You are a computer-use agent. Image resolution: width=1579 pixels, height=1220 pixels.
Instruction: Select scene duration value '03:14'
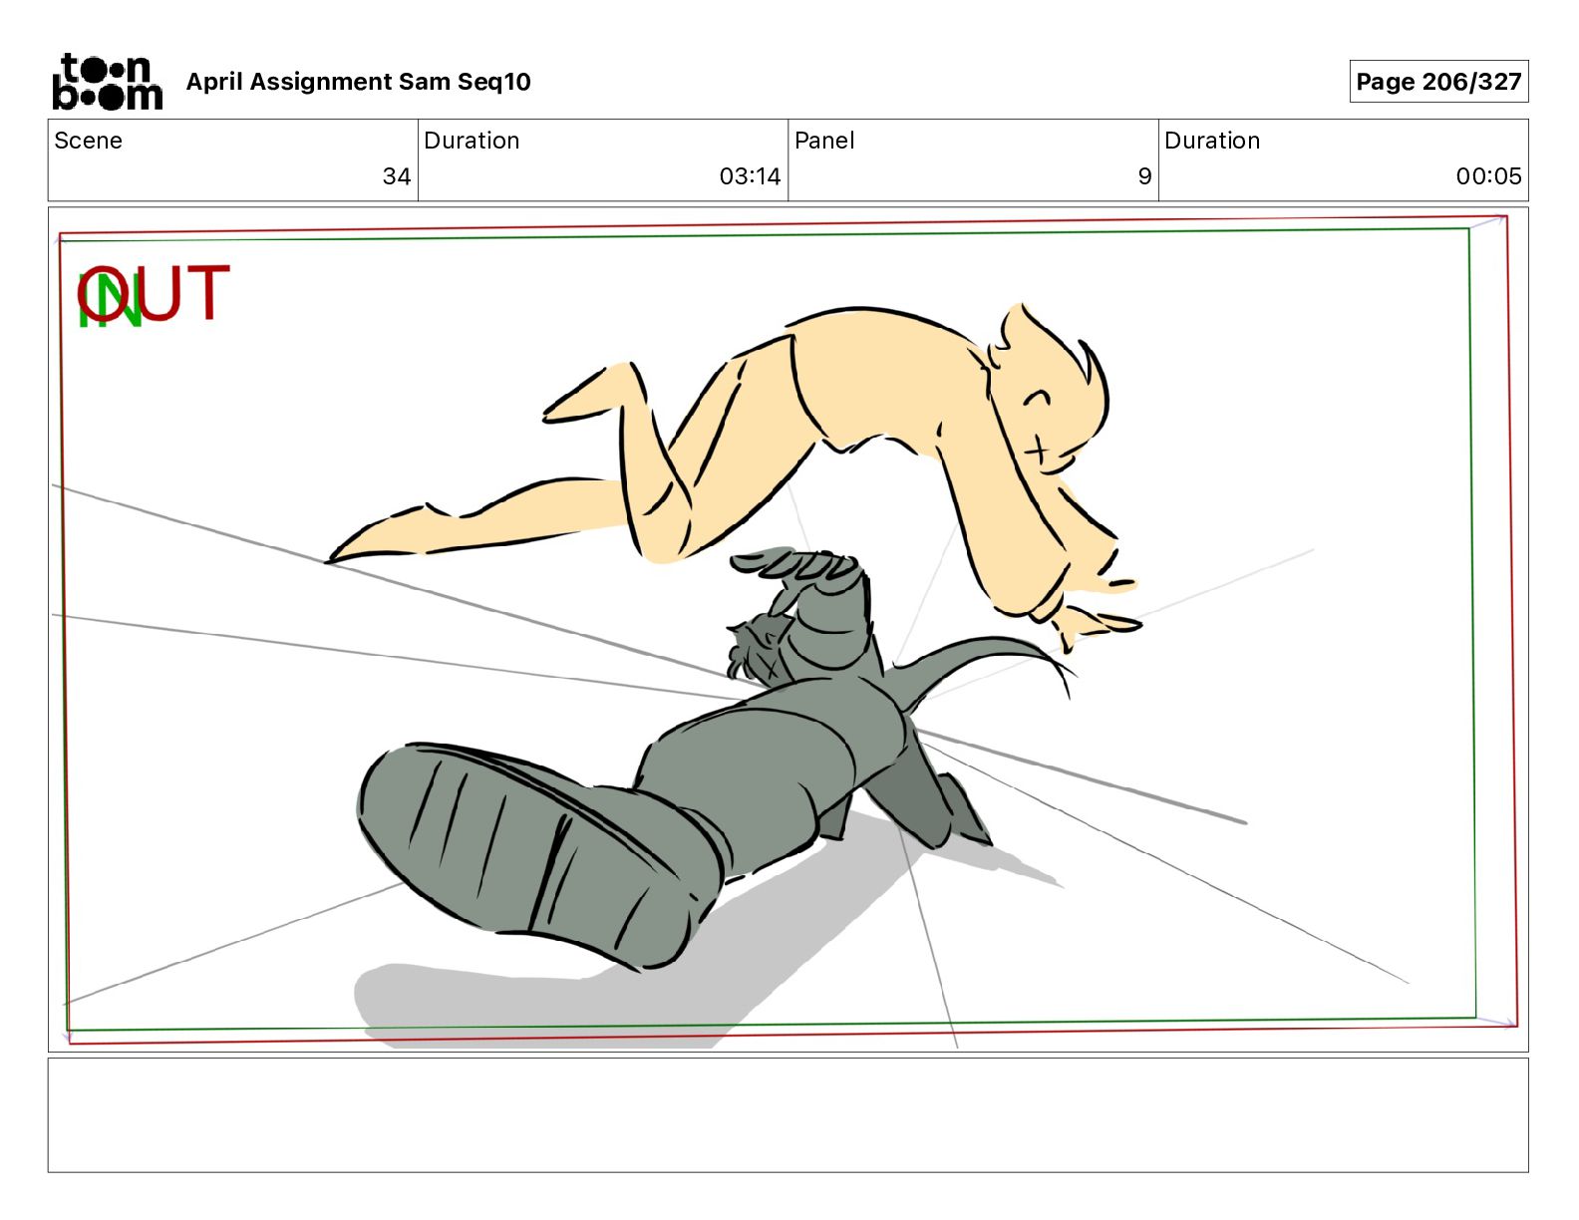(750, 176)
